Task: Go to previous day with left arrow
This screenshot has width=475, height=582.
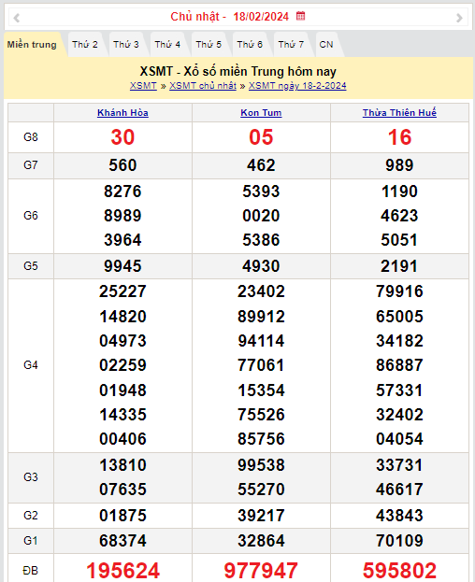Action: click(16, 18)
